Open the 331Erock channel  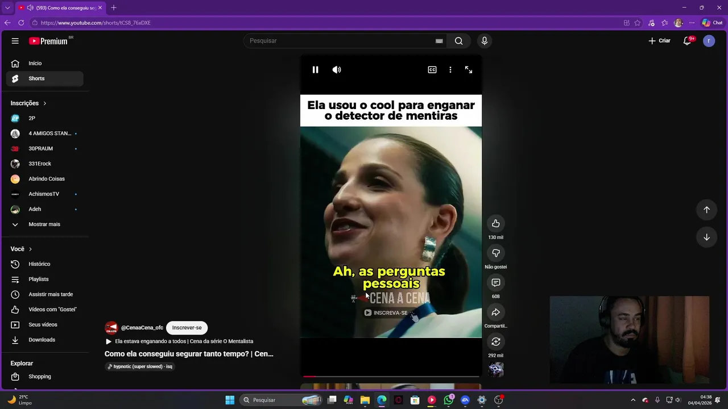pos(45,164)
